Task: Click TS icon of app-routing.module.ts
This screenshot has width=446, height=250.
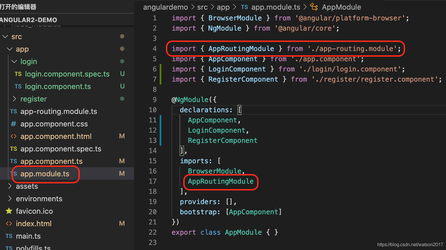Action: point(14,111)
